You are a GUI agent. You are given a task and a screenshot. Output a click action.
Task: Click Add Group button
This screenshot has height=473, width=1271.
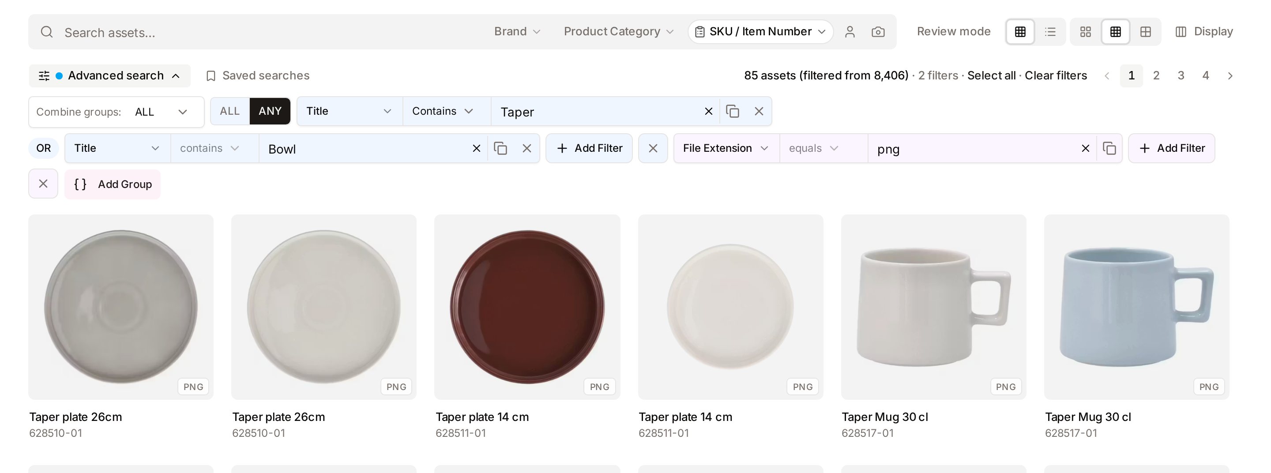click(x=113, y=184)
